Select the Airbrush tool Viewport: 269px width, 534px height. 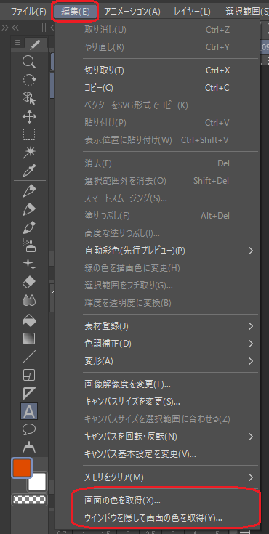click(29, 246)
